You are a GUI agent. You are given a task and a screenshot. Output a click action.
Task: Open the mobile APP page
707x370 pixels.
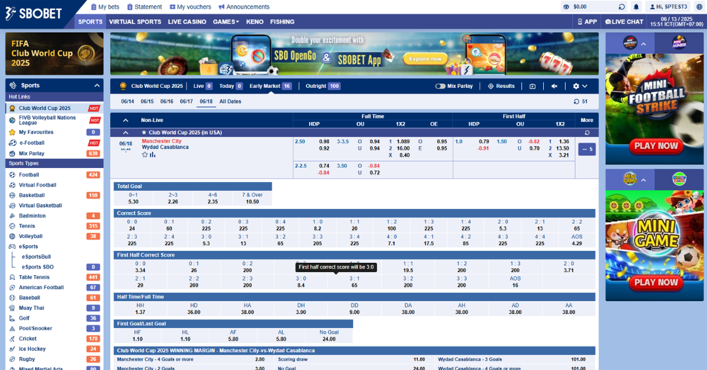587,22
